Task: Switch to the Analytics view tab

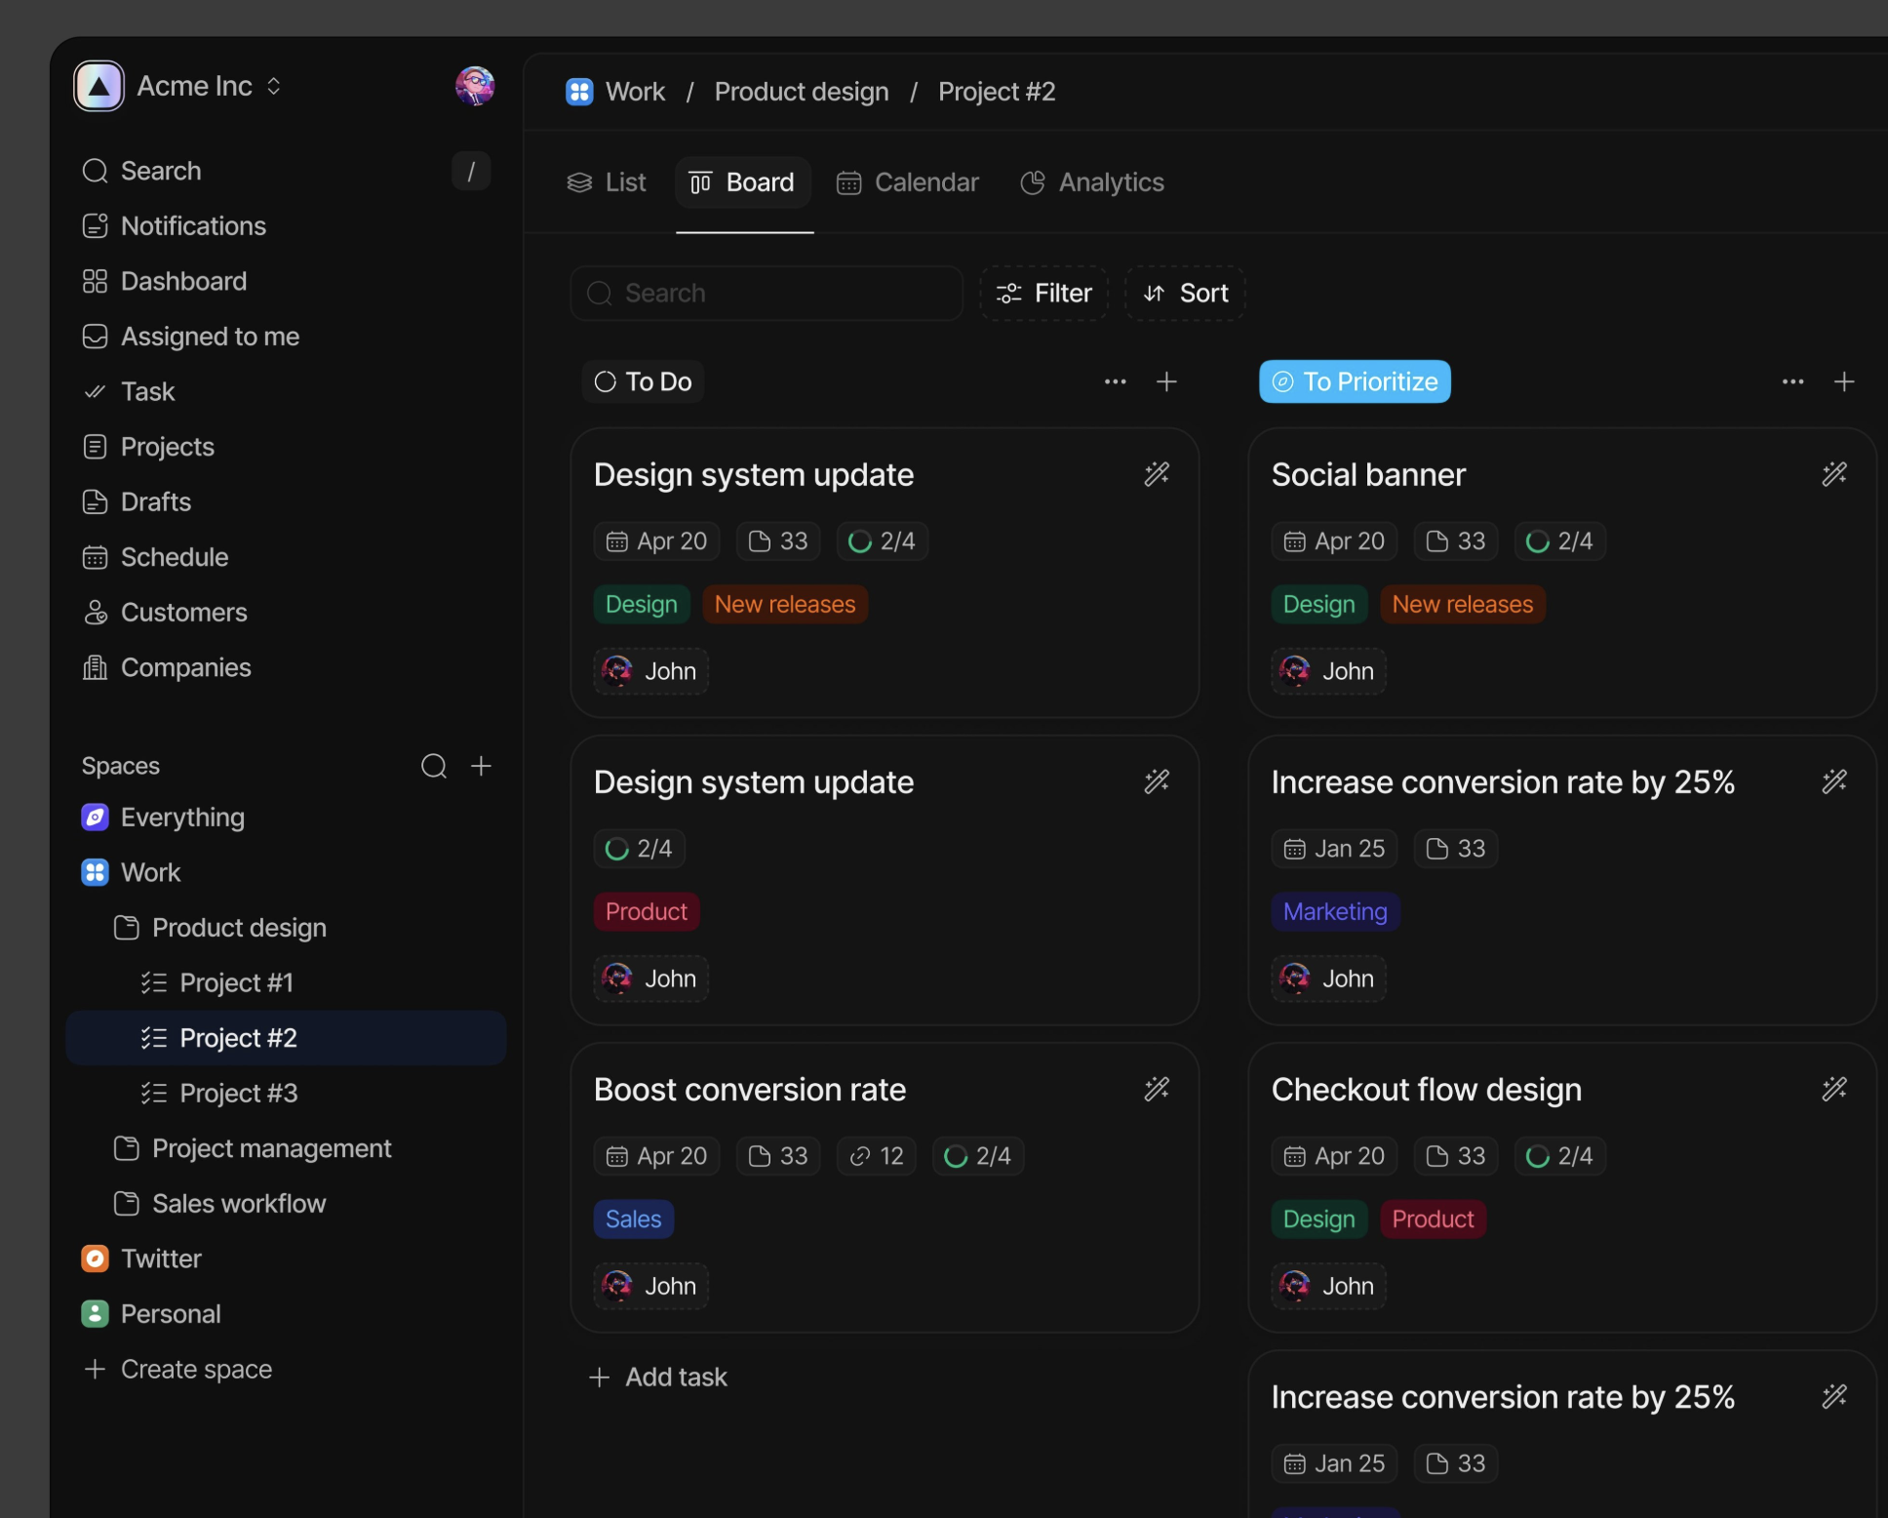Action: 1092,182
